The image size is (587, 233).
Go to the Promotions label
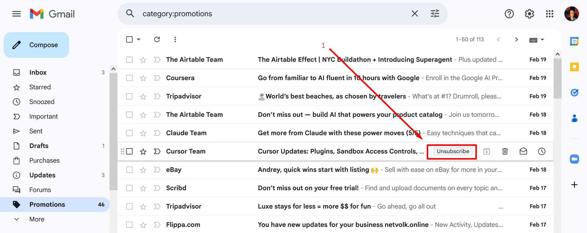tap(47, 204)
